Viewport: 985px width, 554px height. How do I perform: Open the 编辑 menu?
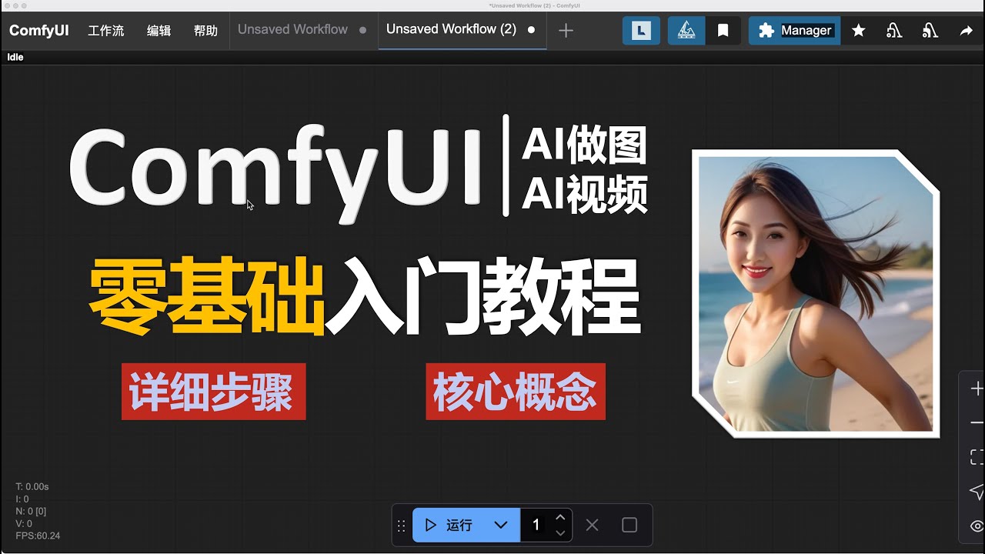tap(159, 31)
